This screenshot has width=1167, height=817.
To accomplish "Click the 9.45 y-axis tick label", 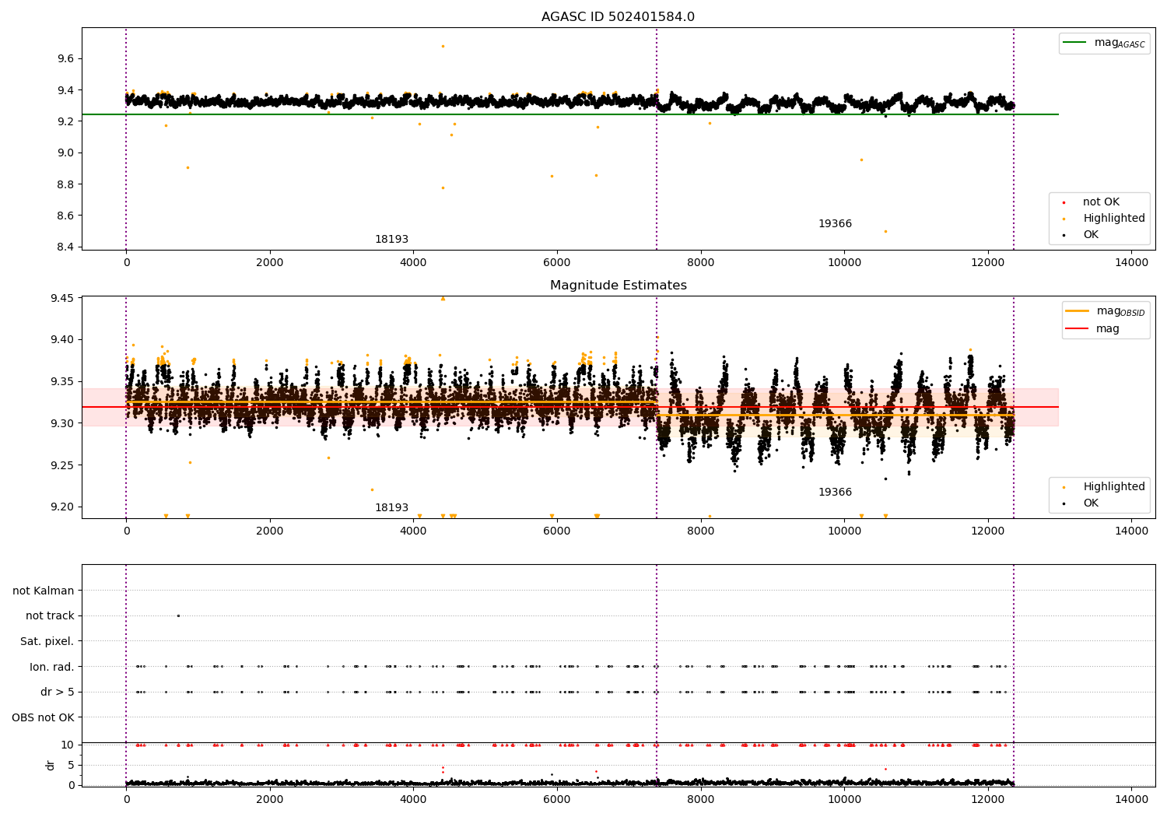I will pyautogui.click(x=61, y=298).
